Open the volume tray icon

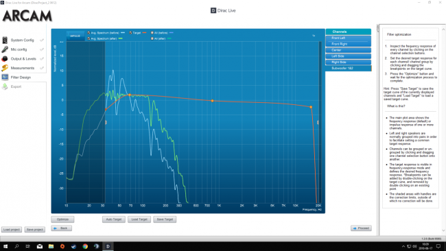pos(414,246)
